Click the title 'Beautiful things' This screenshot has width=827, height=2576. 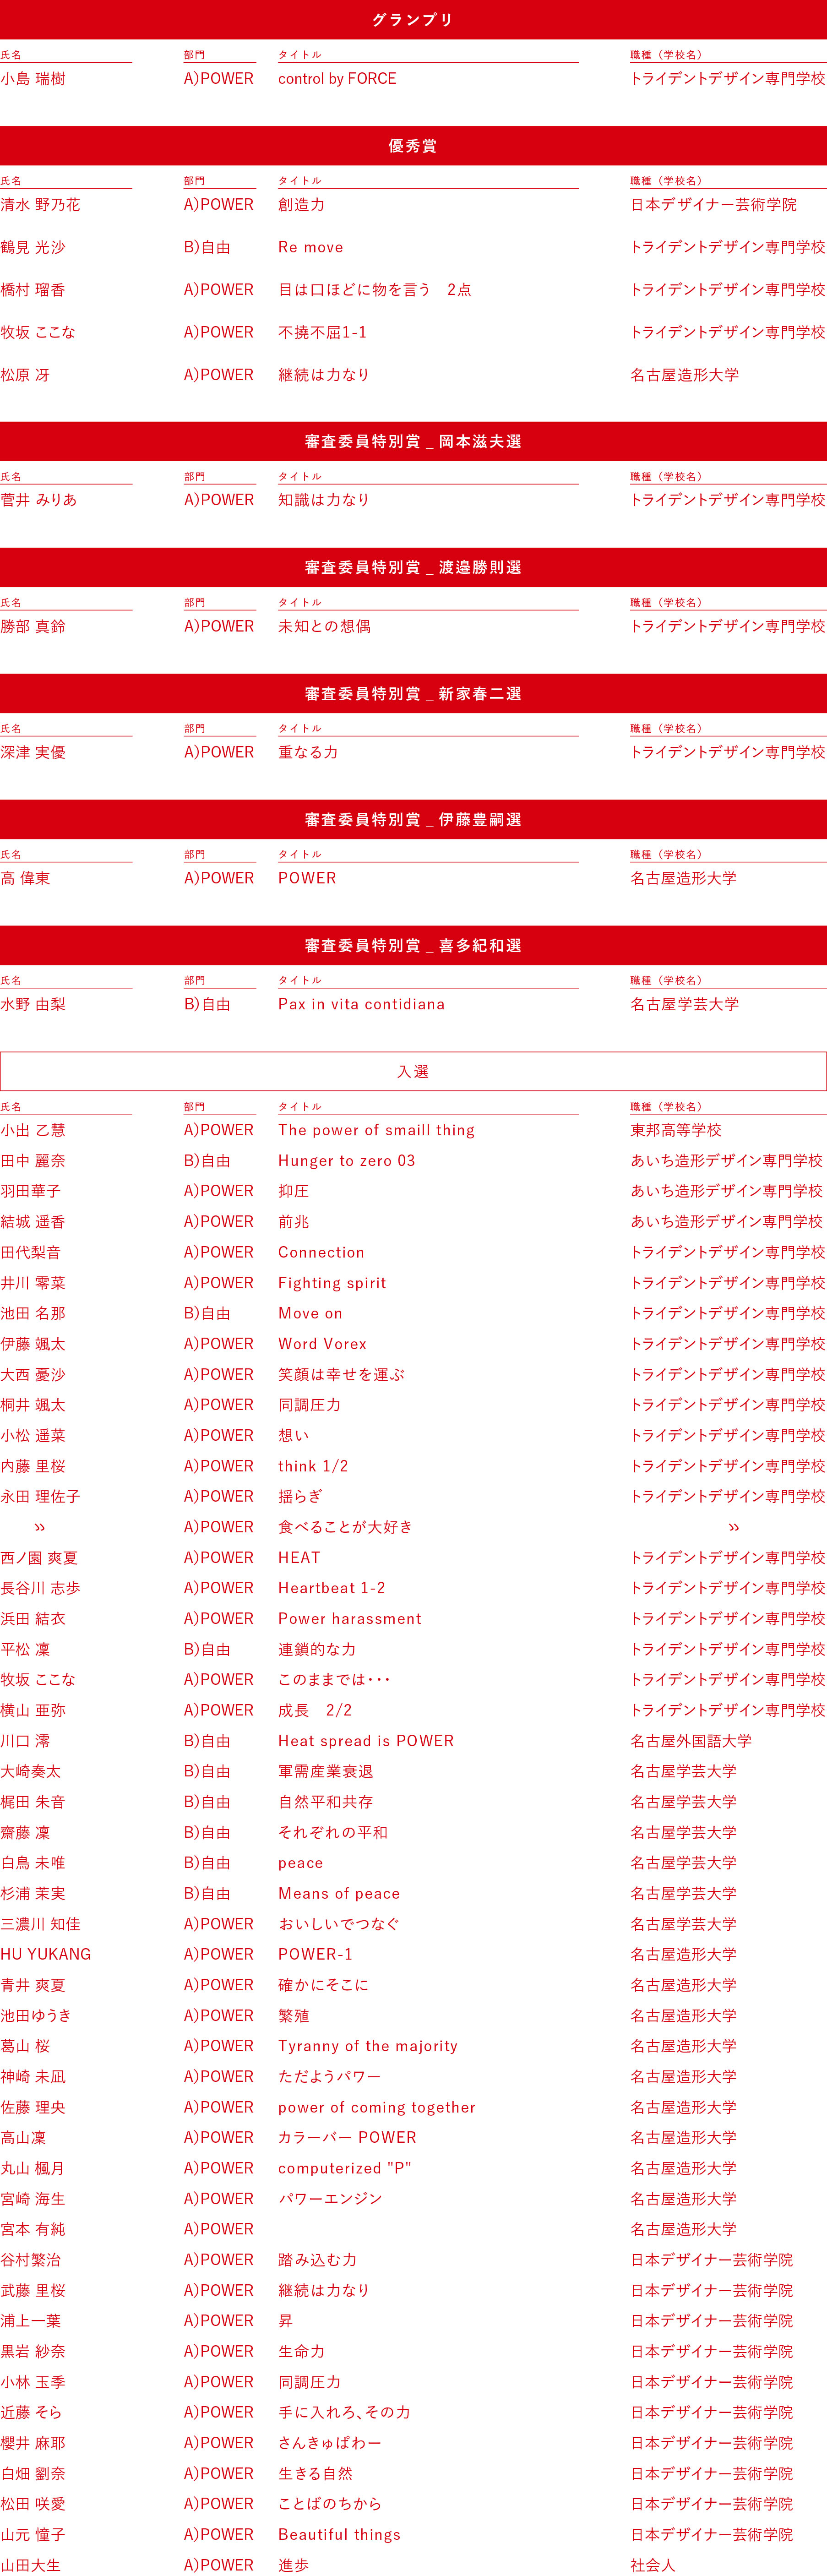pyautogui.click(x=339, y=2535)
